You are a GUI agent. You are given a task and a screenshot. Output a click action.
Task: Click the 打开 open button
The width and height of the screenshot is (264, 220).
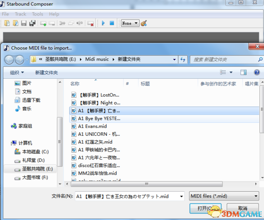[205, 209]
